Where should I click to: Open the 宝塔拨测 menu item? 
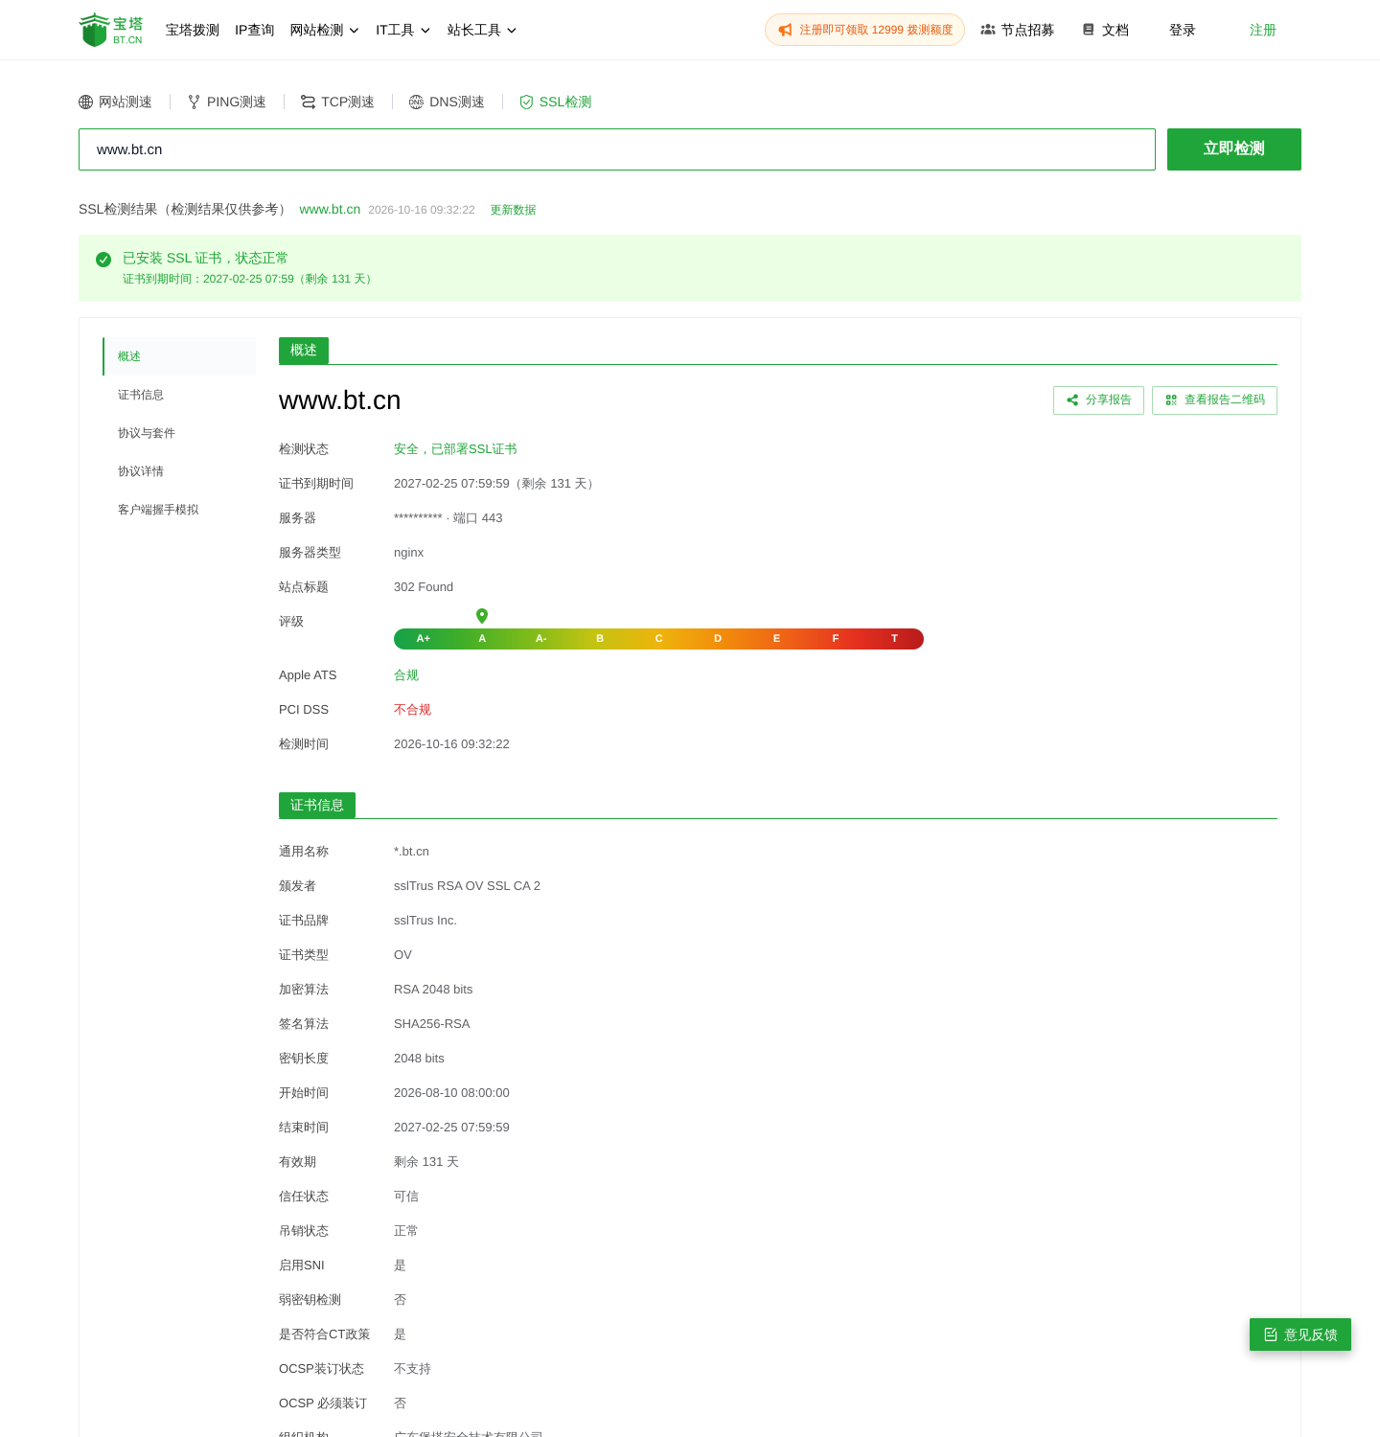(x=193, y=31)
